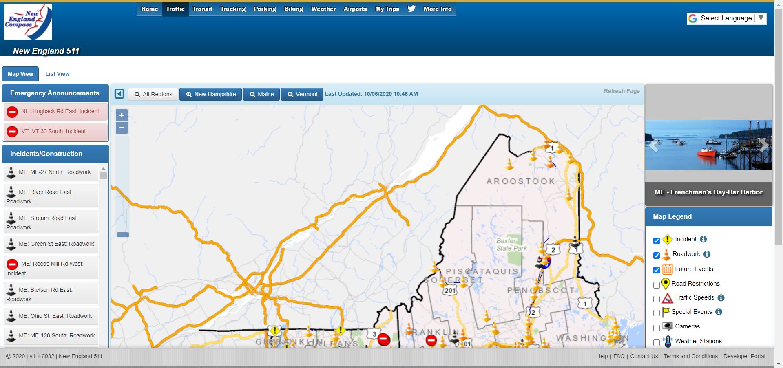783x368 pixels.
Task: Open the Developer Portal link
Action: click(745, 356)
